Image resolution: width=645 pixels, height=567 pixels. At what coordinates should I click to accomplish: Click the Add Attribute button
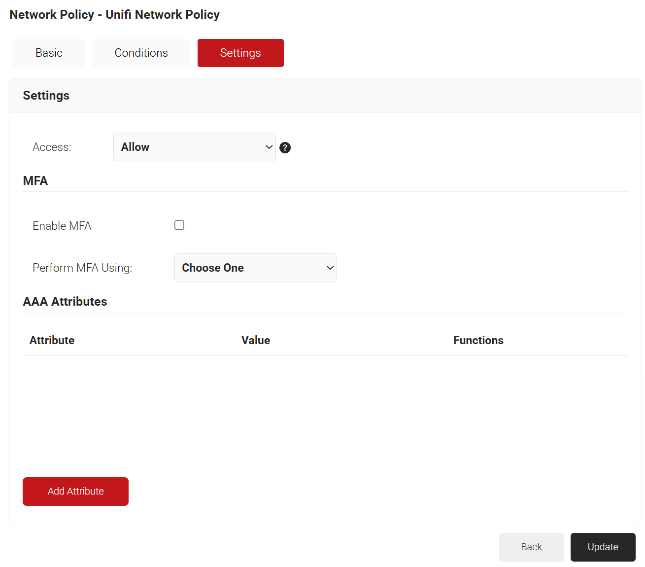pos(75,491)
